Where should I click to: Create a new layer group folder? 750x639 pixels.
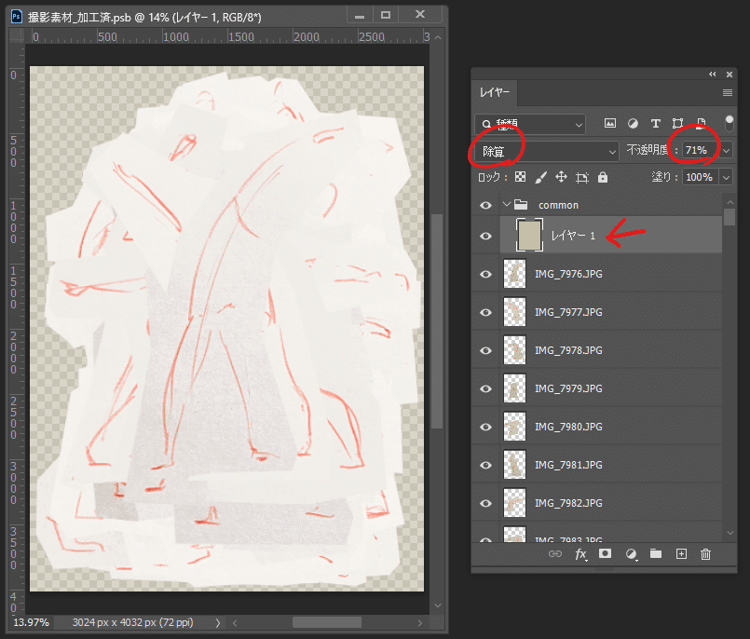(656, 553)
